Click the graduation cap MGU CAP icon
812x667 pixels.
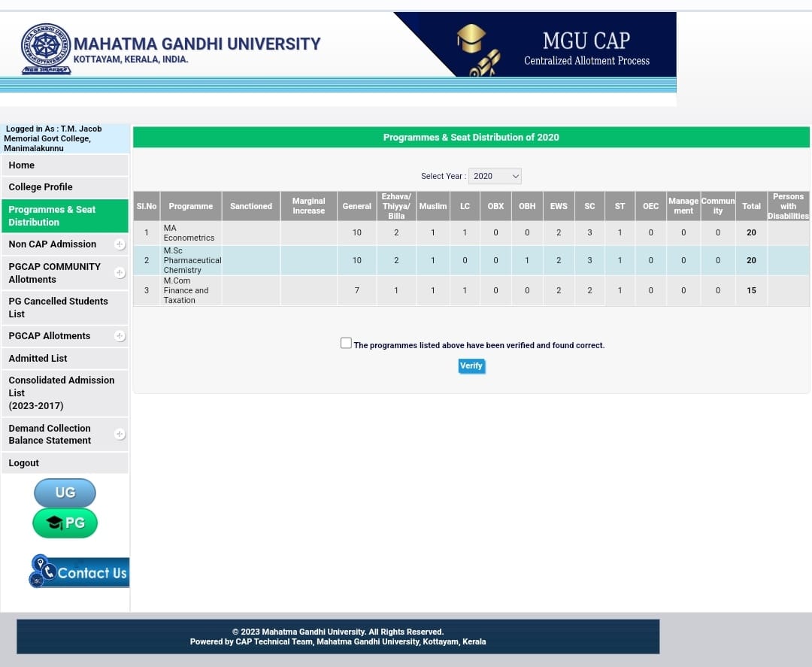[x=471, y=39]
